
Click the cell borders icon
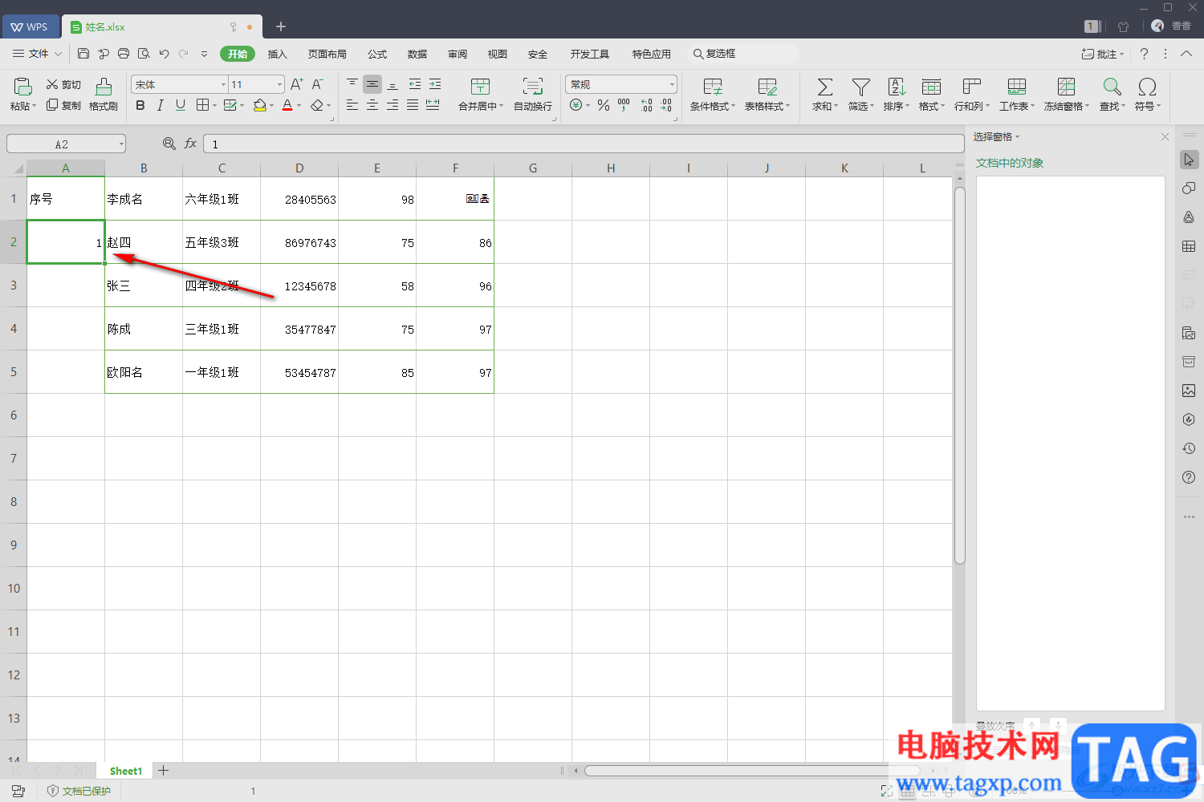203,105
